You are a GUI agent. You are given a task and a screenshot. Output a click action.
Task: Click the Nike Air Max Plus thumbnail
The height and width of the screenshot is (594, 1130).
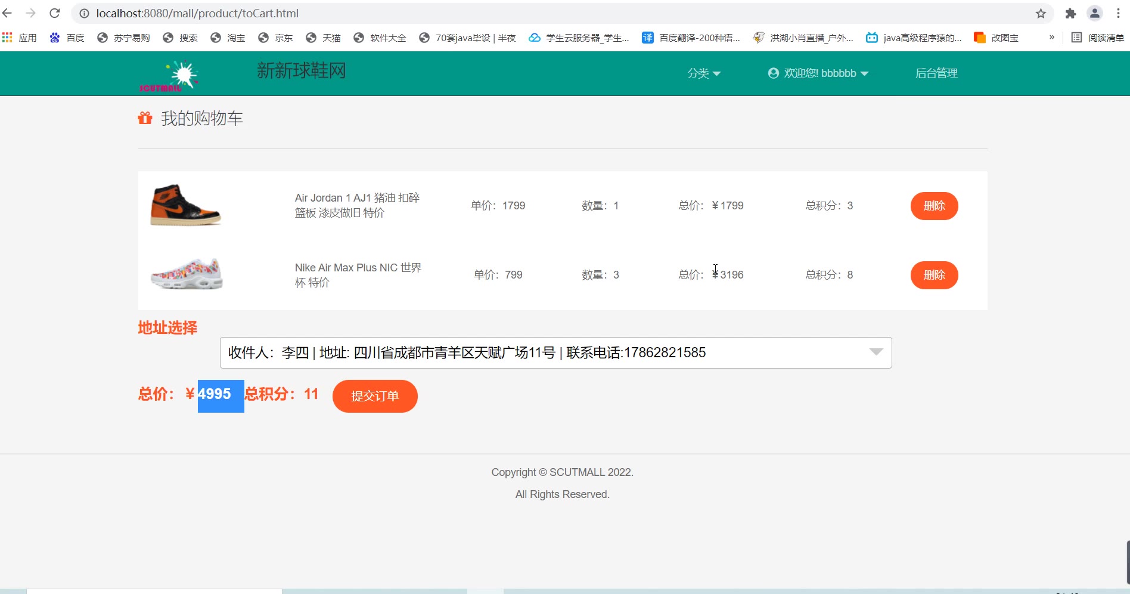(x=187, y=274)
